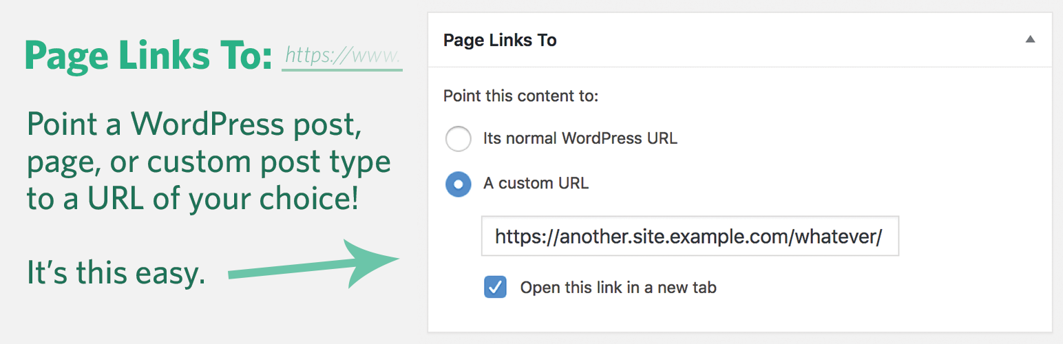Click the "Page Links To" panel heading
The width and height of the screenshot is (1063, 344).
(500, 40)
